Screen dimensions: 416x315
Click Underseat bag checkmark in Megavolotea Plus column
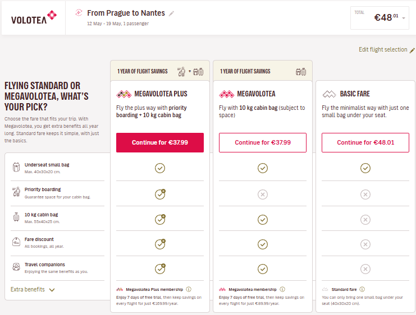[x=160, y=168]
